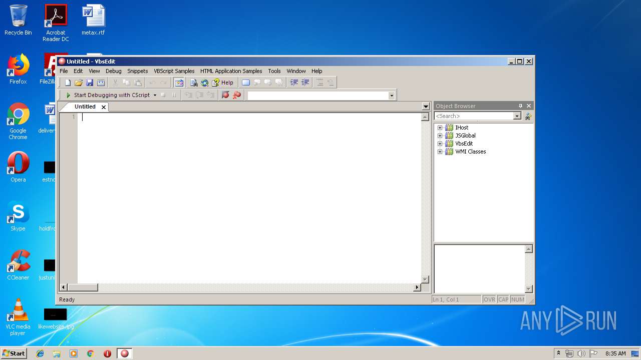Image resolution: width=641 pixels, height=360 pixels.
Task: Click inside the code editor area
Action: point(249,197)
